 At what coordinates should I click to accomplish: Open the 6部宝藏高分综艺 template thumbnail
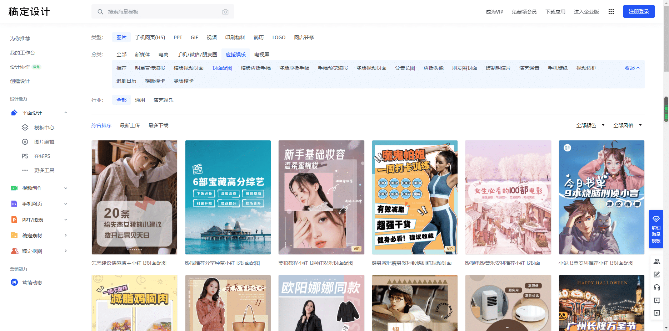click(x=228, y=197)
